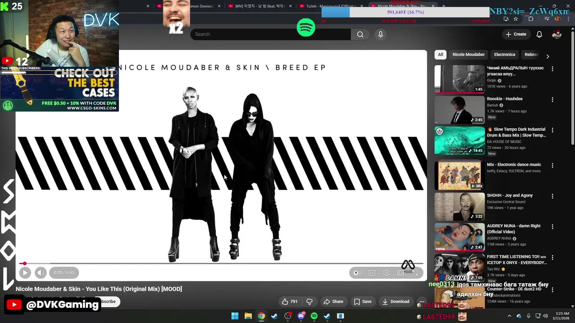Image resolution: width=575 pixels, height=323 pixels.
Task: Open the video player settings gear
Action: 386,272
